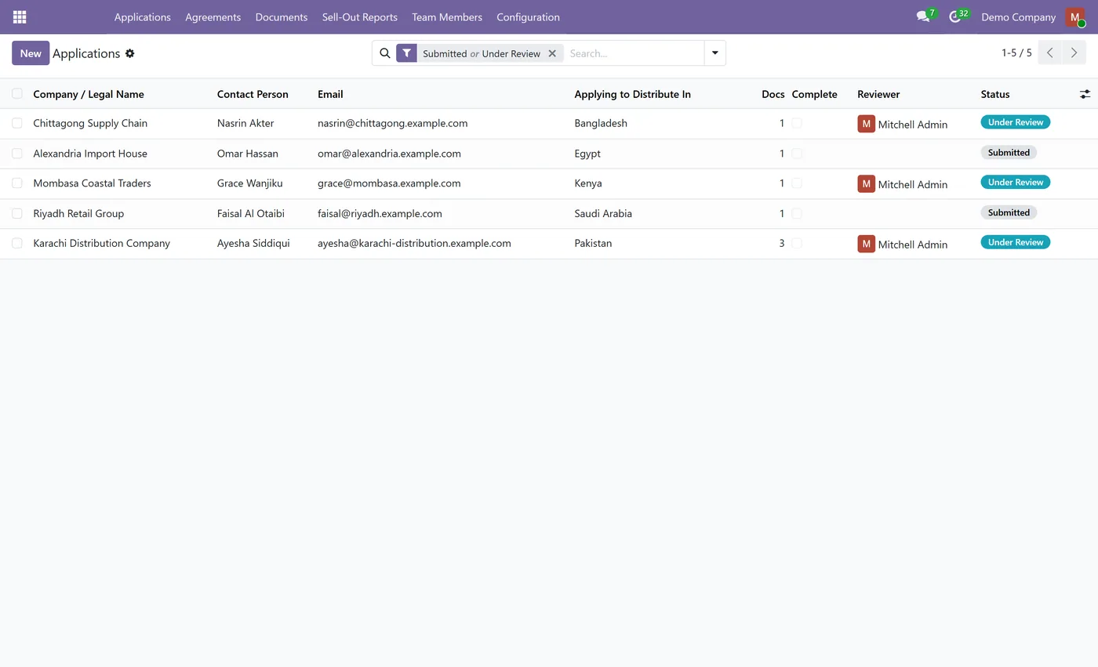The width and height of the screenshot is (1098, 667).
Task: Open the Applications gear actions menu
Action: coord(130,53)
